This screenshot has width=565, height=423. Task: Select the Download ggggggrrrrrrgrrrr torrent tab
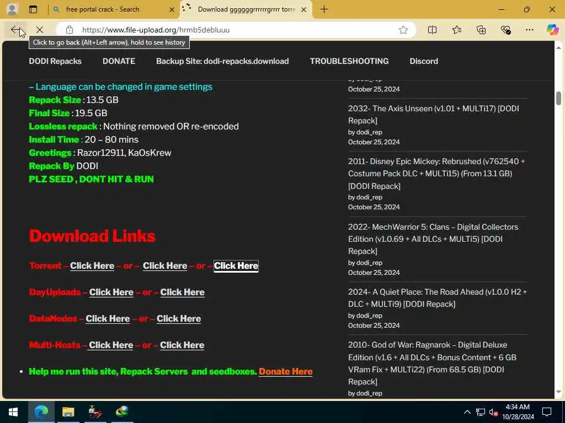click(246, 9)
